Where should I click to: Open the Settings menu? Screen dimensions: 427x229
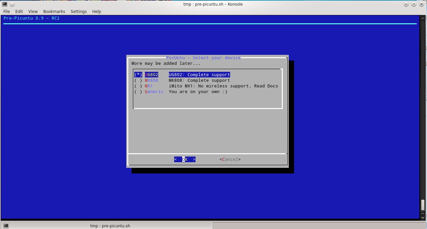coord(79,11)
